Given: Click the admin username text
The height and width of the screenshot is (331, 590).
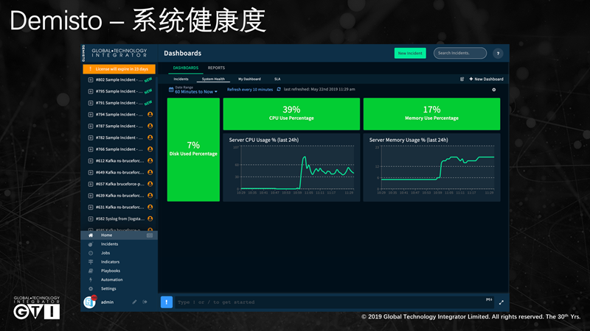Looking at the screenshot, I should 107,302.
